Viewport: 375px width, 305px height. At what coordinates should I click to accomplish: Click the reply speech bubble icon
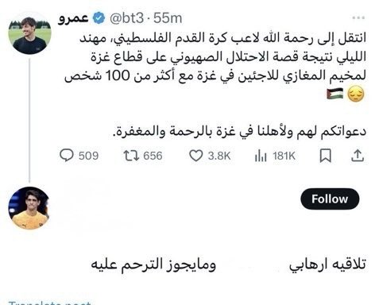tap(67, 156)
